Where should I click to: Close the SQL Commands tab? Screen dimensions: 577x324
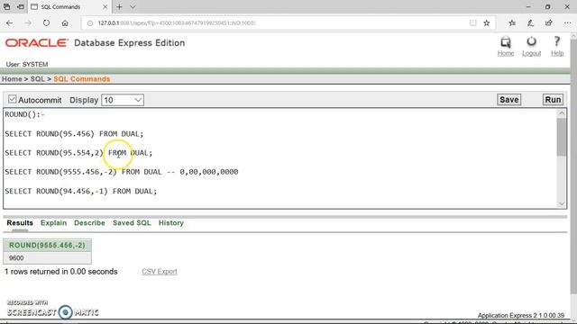(x=105, y=6)
